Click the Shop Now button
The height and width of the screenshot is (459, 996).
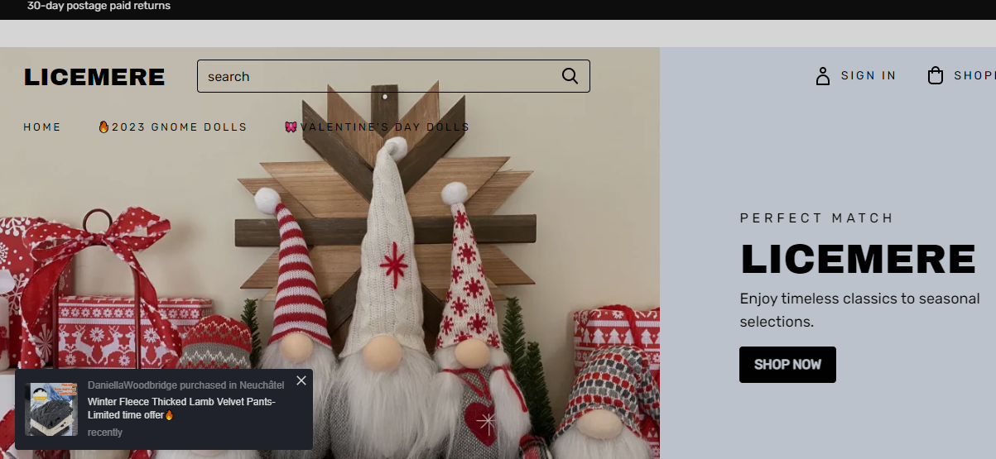787,365
